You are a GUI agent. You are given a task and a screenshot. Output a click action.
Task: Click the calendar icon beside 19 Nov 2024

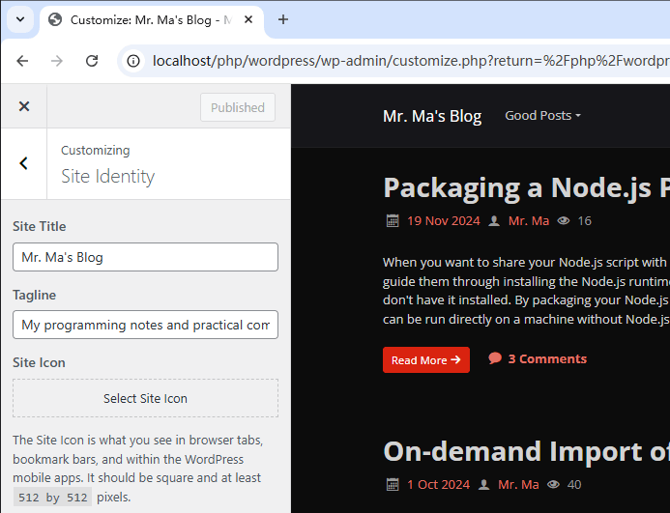393,221
